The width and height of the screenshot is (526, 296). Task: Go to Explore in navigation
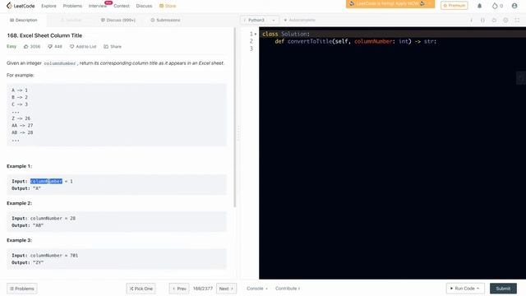pyautogui.click(x=48, y=6)
